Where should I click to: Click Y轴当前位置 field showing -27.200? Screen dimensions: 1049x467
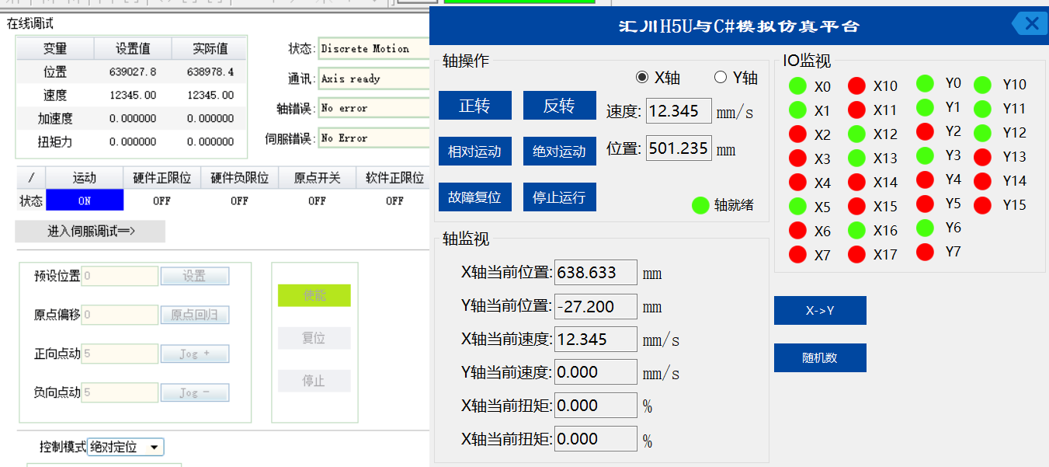point(596,306)
